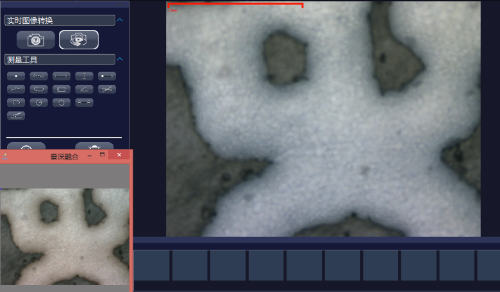
Task: Select the scale calibration ruler tool
Action: 16,116
